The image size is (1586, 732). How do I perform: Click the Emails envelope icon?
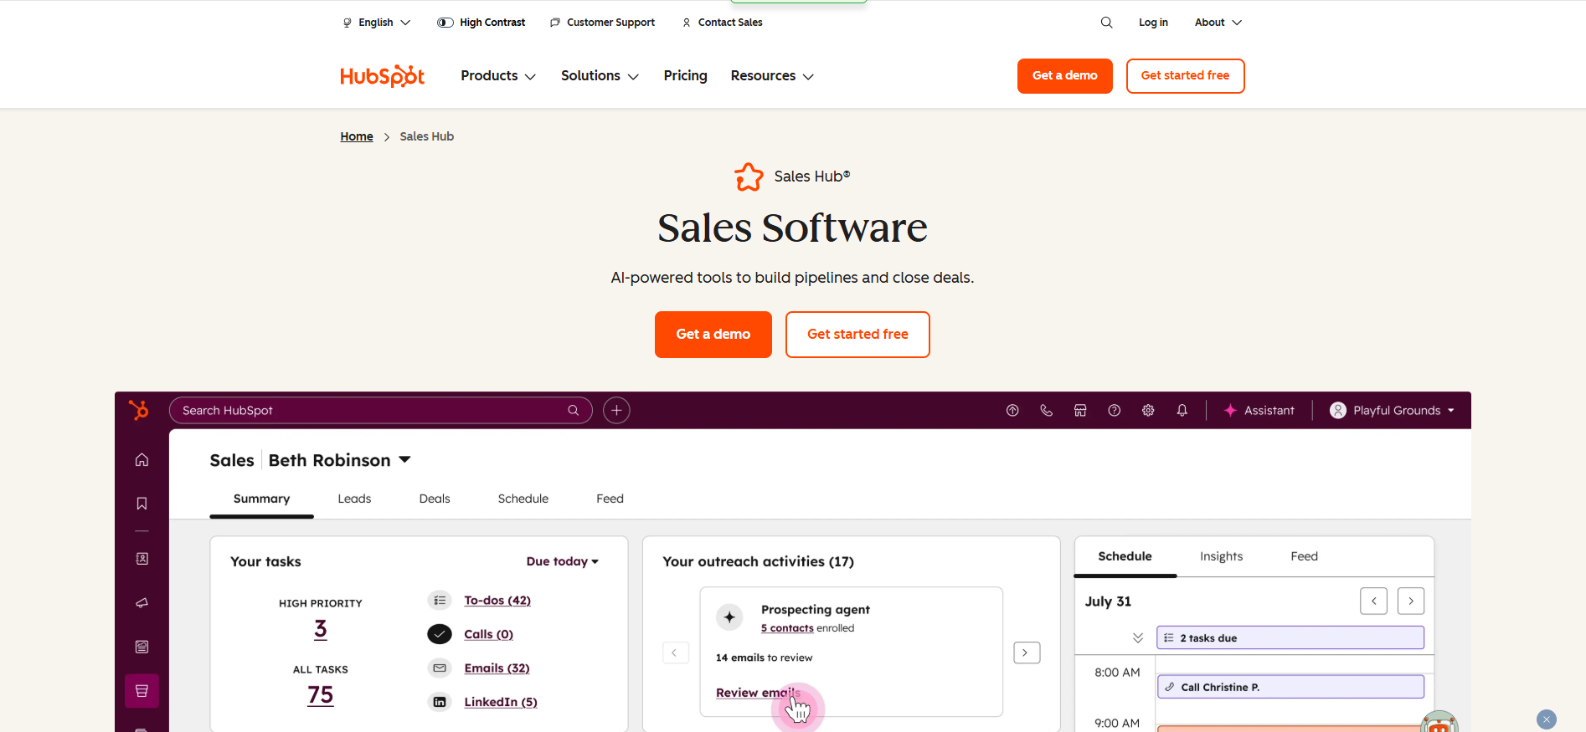coord(440,668)
